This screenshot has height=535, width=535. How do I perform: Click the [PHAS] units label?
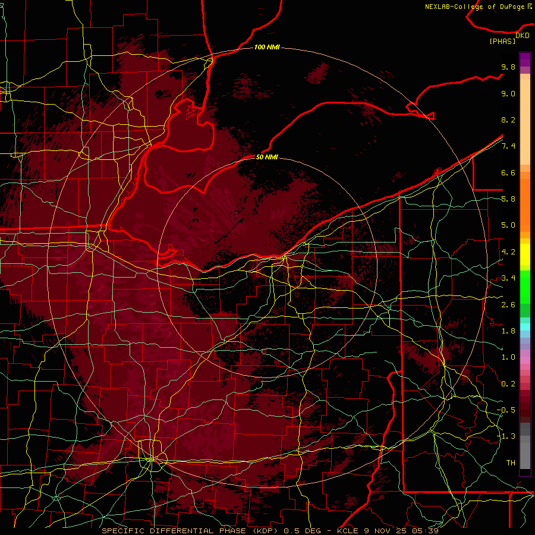(x=502, y=41)
